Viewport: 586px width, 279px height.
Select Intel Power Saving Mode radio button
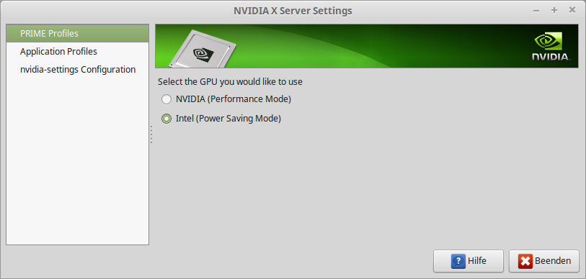pos(167,119)
